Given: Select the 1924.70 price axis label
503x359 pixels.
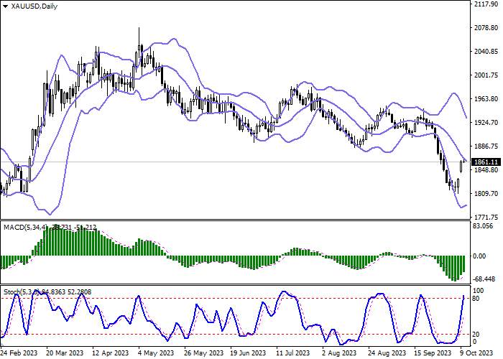Looking at the screenshot, I should click(x=486, y=123).
